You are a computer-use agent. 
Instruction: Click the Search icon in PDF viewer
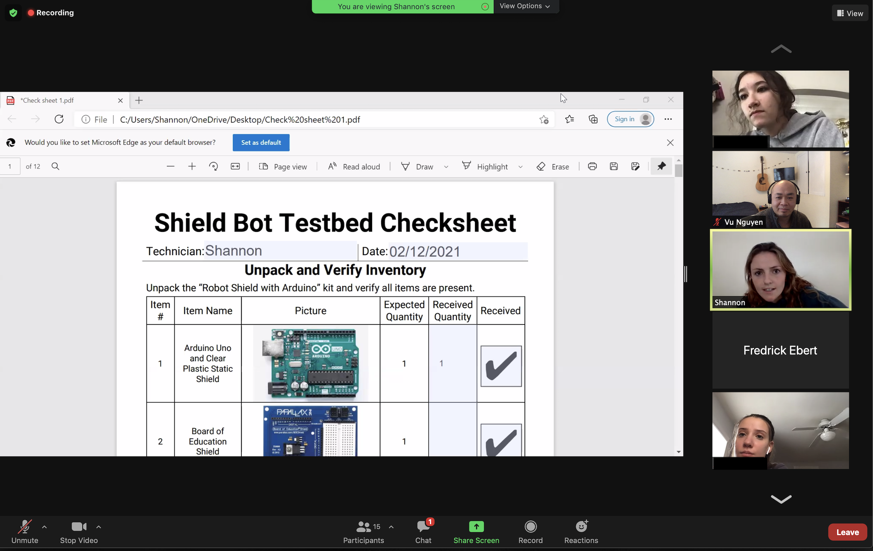tap(55, 166)
